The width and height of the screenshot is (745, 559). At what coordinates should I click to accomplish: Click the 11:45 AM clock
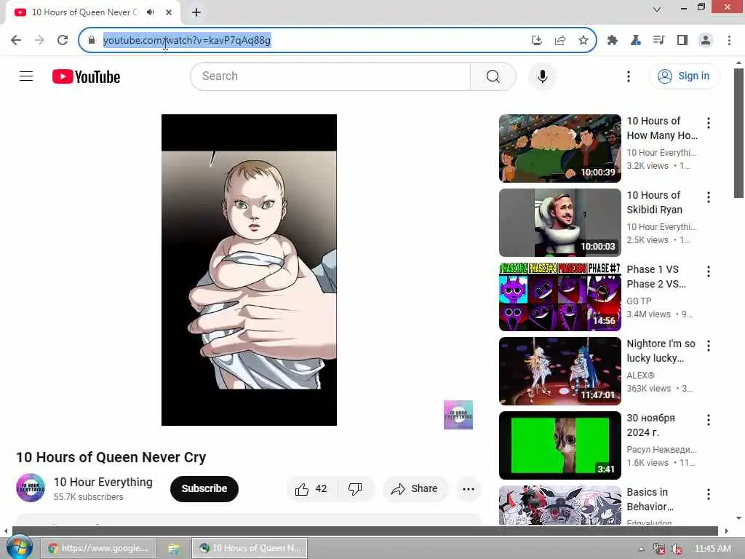coord(713,549)
